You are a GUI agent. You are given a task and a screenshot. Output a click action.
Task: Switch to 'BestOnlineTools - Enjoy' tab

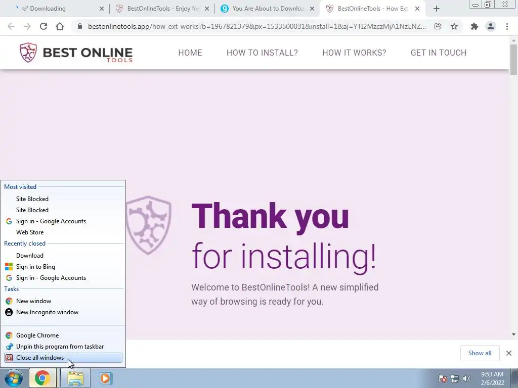click(x=162, y=9)
